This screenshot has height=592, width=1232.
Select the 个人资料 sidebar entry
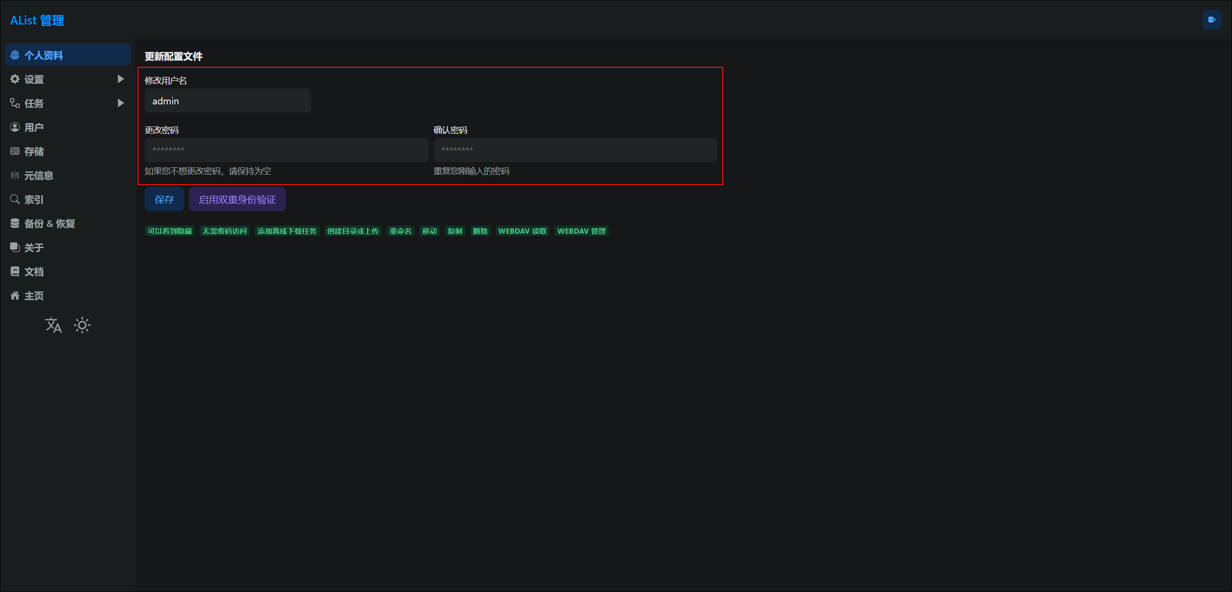pyautogui.click(x=67, y=55)
